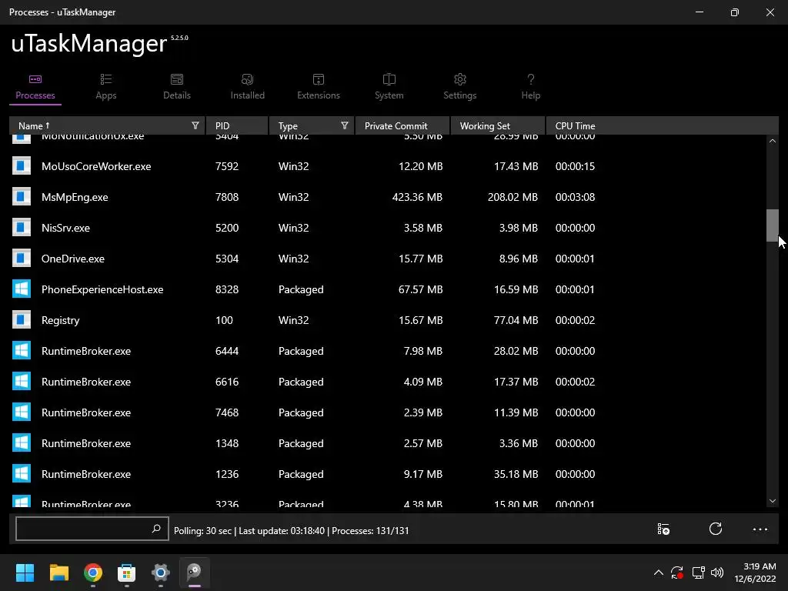Click the volume tray icon
Viewport: 788px width, 591px height.
tap(717, 573)
